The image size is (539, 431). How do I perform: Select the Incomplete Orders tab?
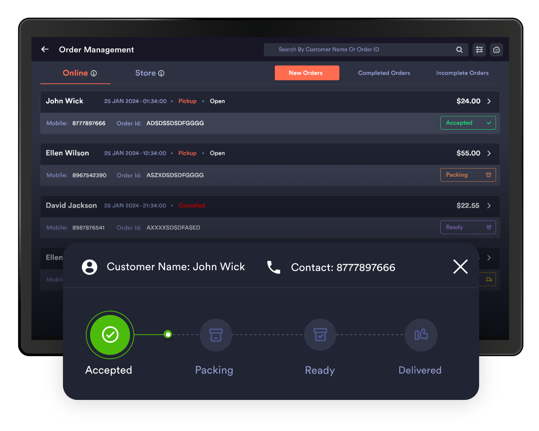click(462, 73)
